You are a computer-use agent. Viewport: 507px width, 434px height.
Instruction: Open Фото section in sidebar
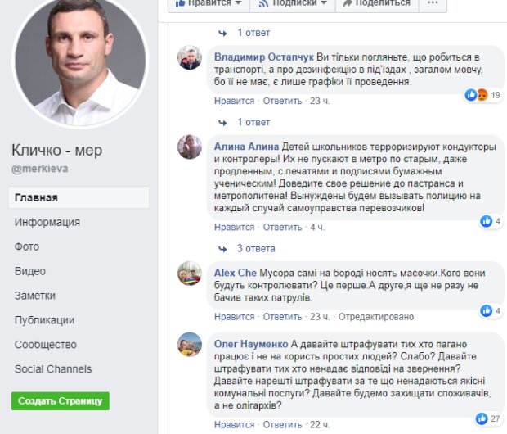27,246
